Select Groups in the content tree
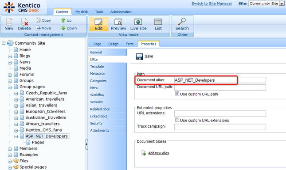This screenshot has height=170, width=286. (27, 81)
